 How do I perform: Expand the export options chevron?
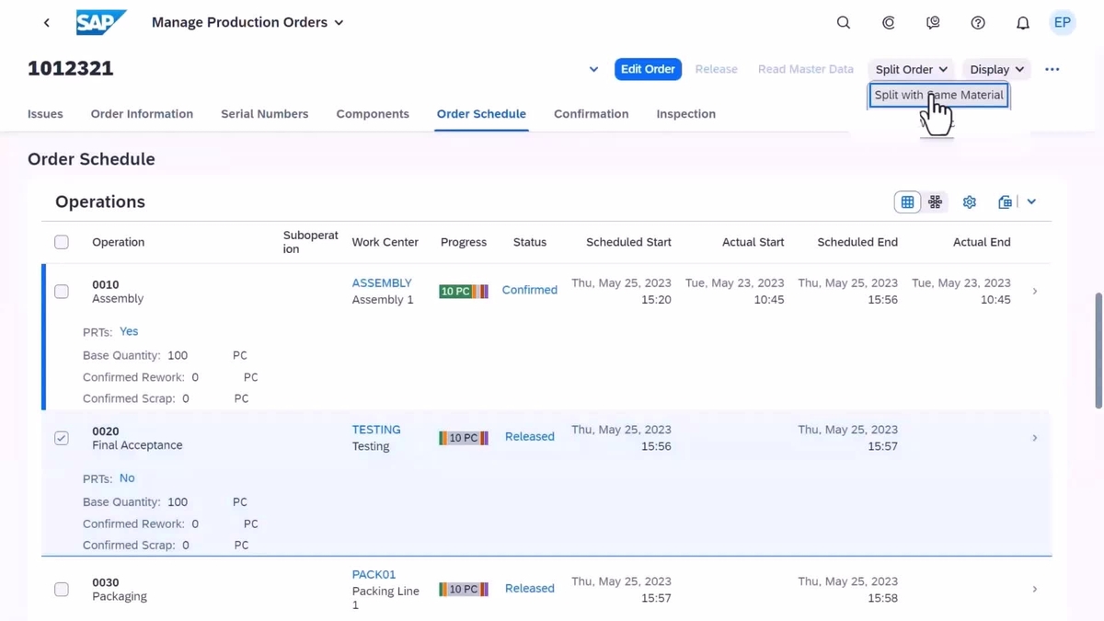point(1030,201)
